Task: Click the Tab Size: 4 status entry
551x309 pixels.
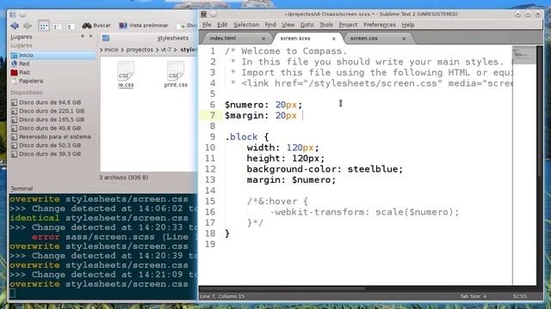Action: [473, 296]
